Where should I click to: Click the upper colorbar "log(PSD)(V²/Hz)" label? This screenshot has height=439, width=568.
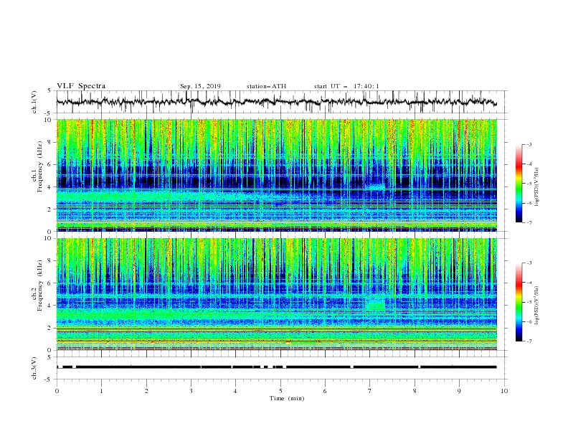pyautogui.click(x=536, y=187)
